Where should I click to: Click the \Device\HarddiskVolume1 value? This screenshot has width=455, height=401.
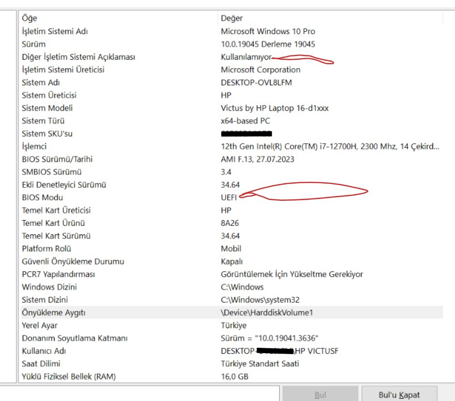click(x=267, y=312)
